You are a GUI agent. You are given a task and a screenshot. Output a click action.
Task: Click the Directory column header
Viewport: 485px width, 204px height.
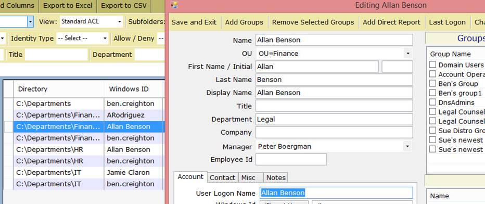point(58,89)
